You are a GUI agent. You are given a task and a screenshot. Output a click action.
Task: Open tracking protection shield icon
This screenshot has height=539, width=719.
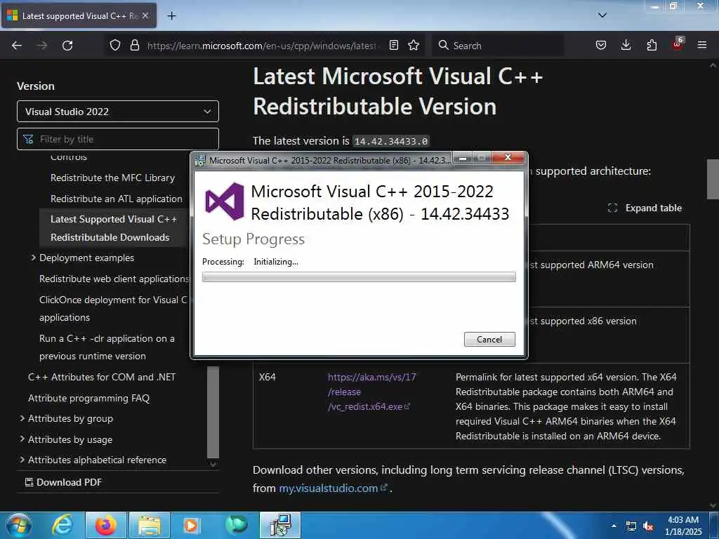pos(115,45)
